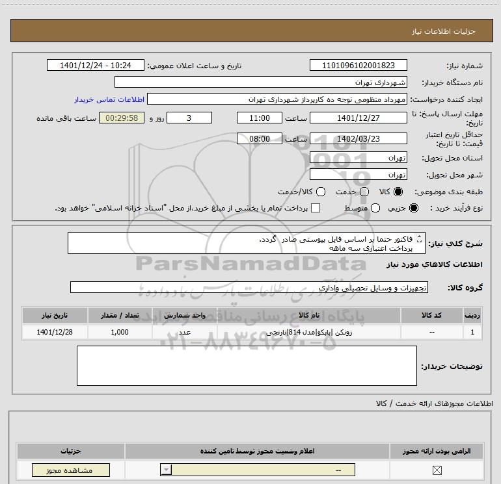
Task: Click unit cell عدد
Action: (185, 332)
